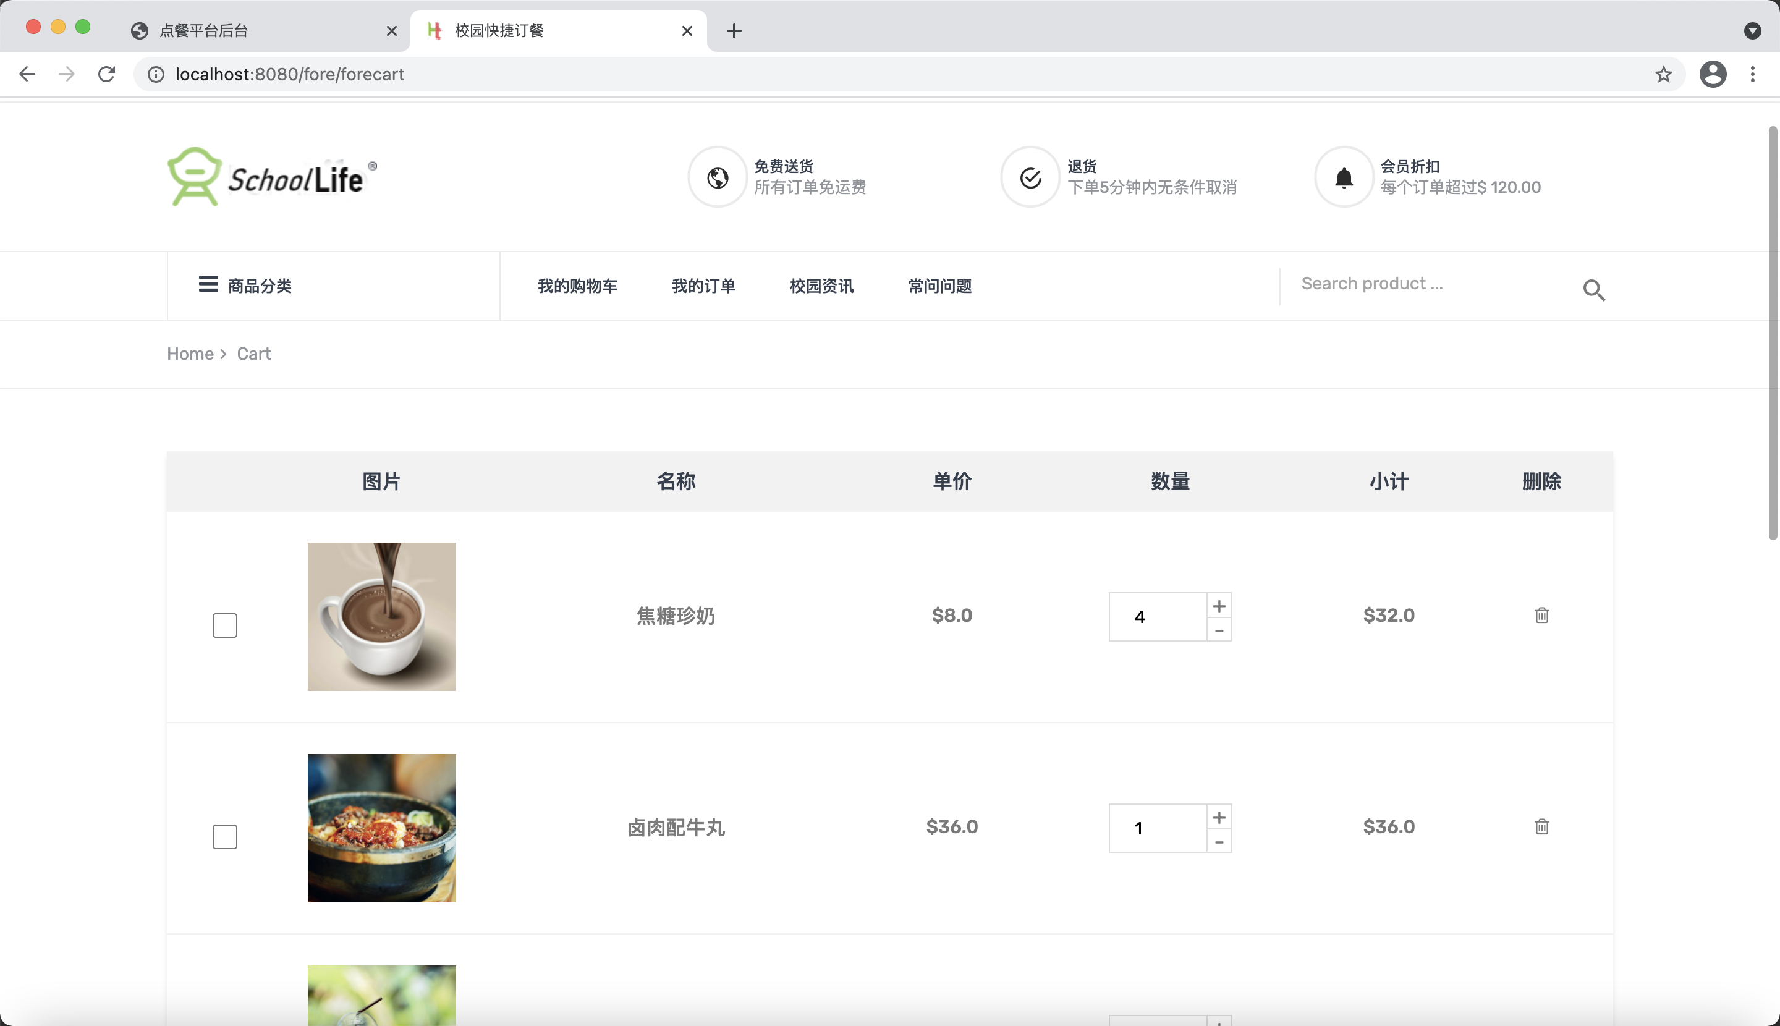Viewport: 1780px width, 1026px height.
Task: Increase 焦糖珍奶 quantity with plus
Action: tap(1219, 605)
